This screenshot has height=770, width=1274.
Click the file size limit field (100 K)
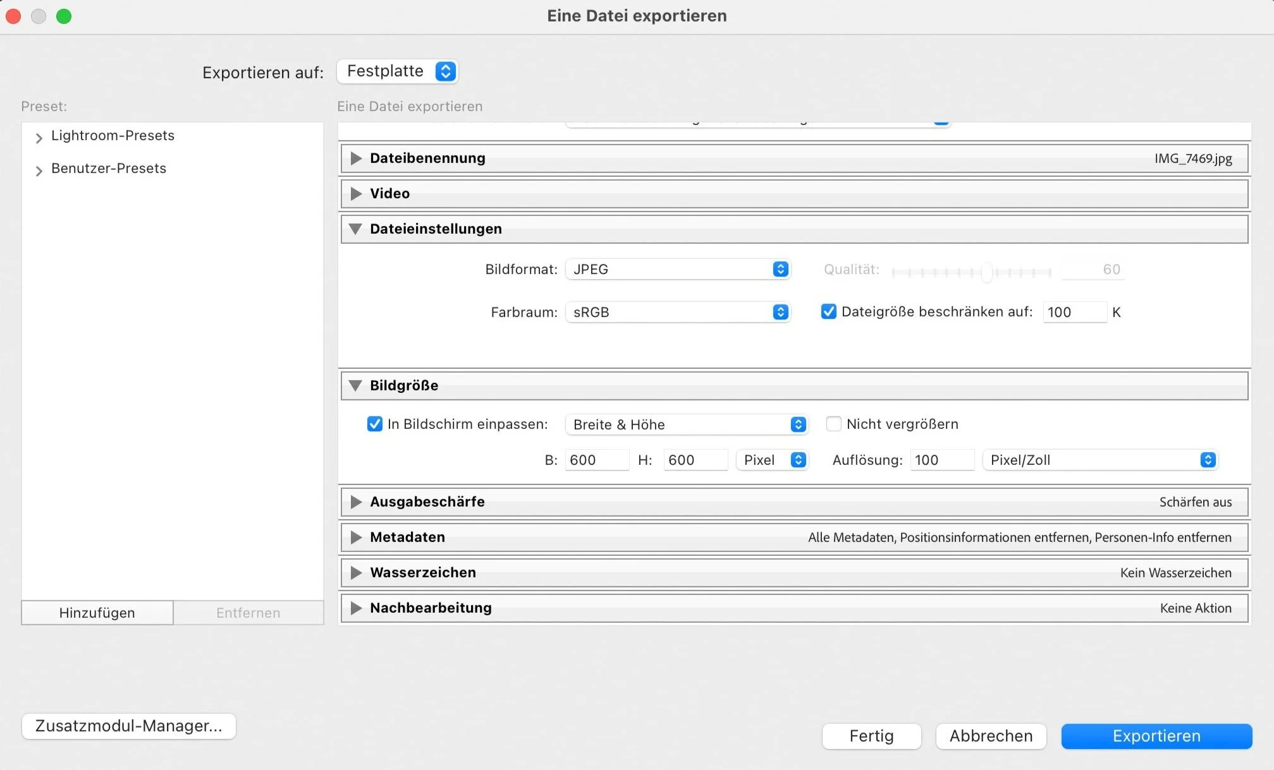1074,312
